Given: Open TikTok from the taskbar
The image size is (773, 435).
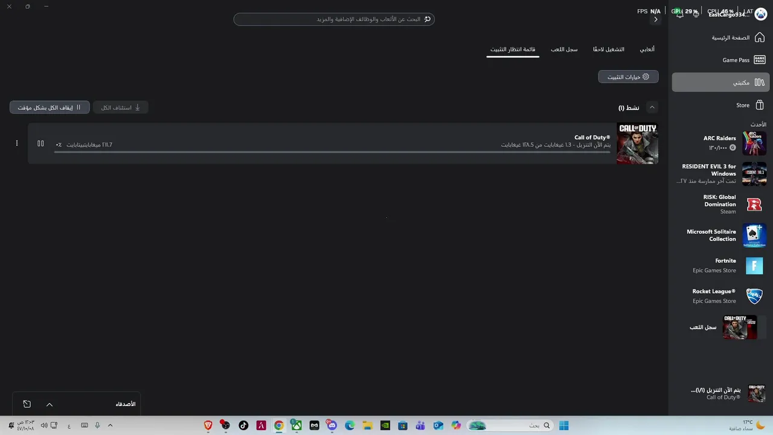Looking at the screenshot, I should pos(243,425).
